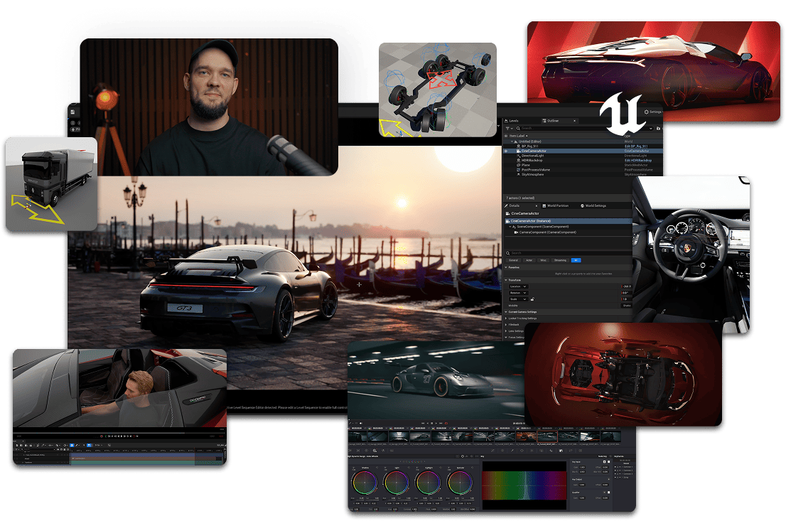Toggle loop playback in Resolve viewer
This screenshot has height=521, width=786.
446,423
